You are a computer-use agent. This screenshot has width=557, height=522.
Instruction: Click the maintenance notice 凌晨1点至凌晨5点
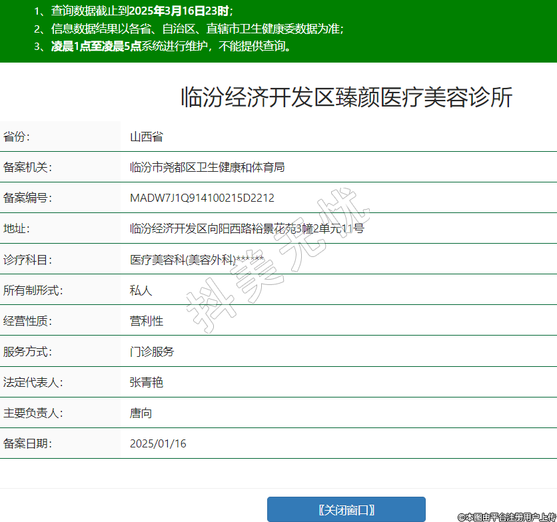95,47
